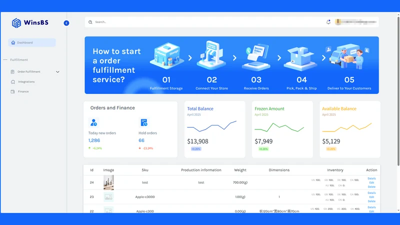400x225 pixels.
Task: Click the user avatar in top bar
Action: tap(338, 22)
